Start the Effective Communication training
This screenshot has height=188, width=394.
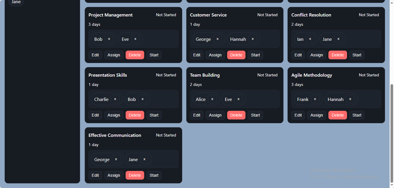pos(154,175)
